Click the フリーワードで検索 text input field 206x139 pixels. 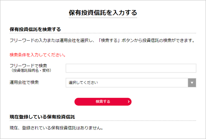pyautogui.click(x=131, y=68)
